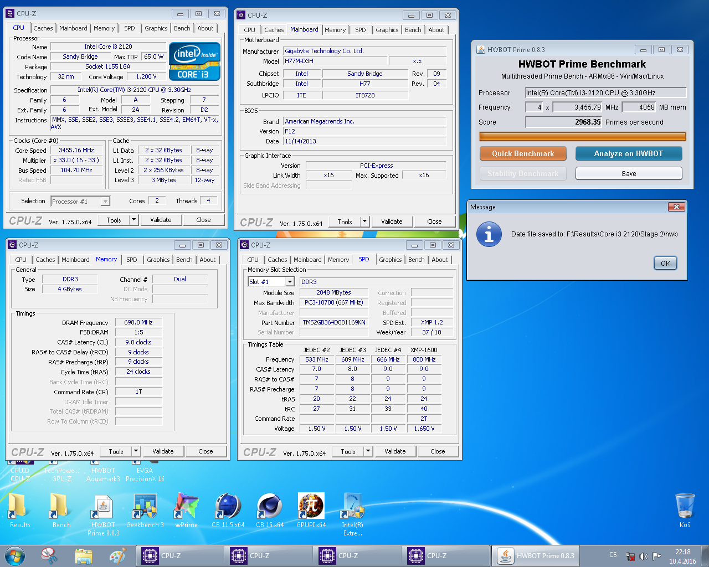This screenshot has width=709, height=567.
Task: Launch the wPrime desktop shortcut
Action: point(186,511)
